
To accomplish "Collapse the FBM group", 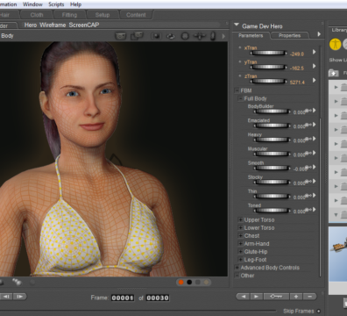I will point(237,90).
